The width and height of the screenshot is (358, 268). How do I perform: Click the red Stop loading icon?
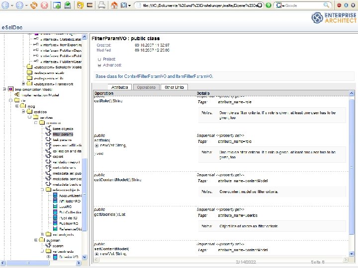pos(44,5)
